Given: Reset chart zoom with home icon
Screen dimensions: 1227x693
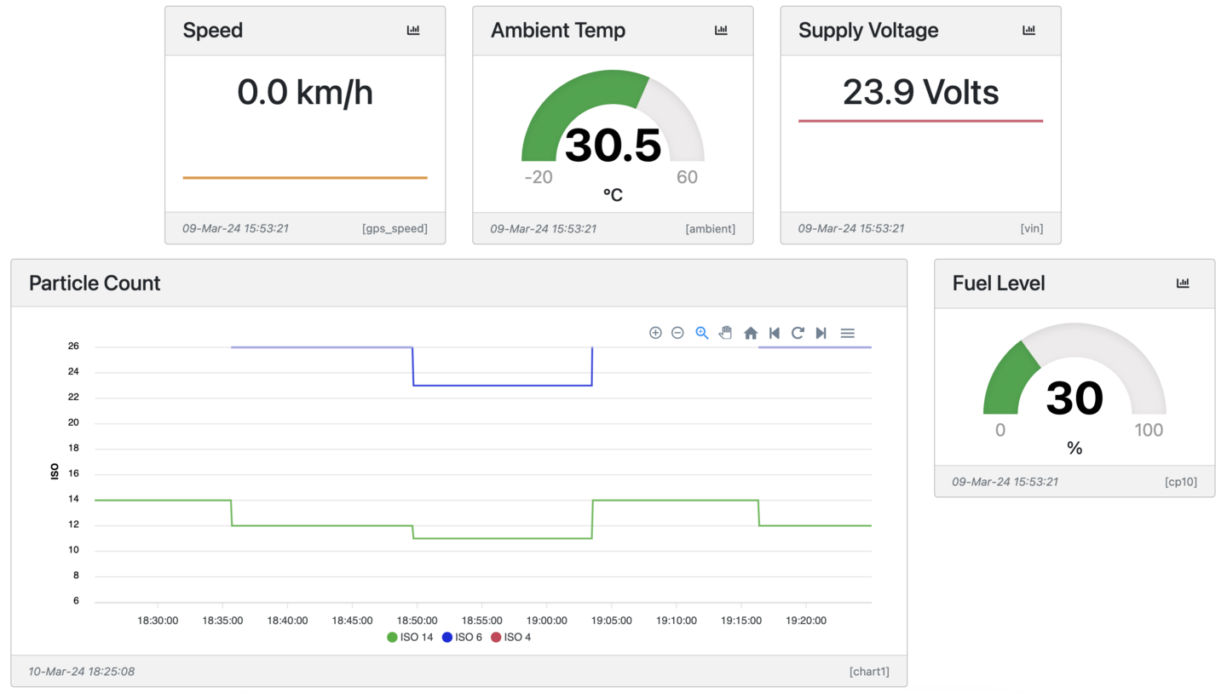Looking at the screenshot, I should pos(751,333).
